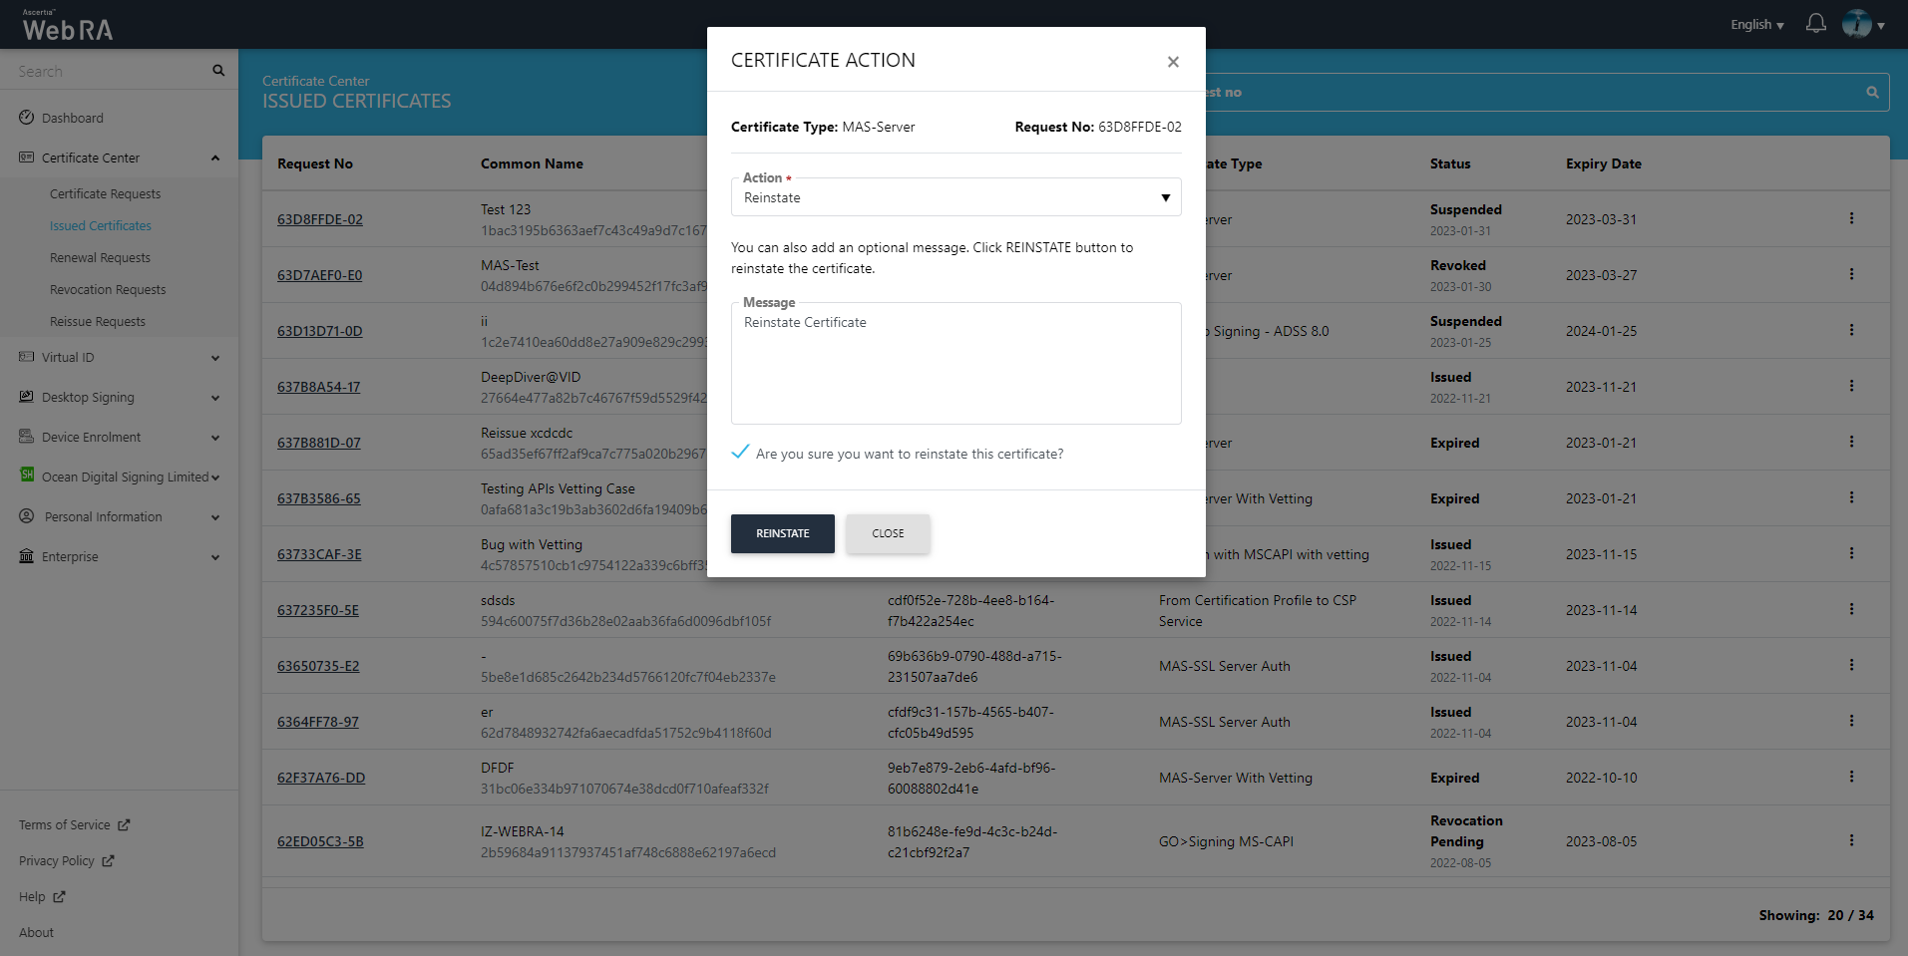The height and width of the screenshot is (956, 1908).
Task: Click inside the Message text area
Action: [955, 369]
